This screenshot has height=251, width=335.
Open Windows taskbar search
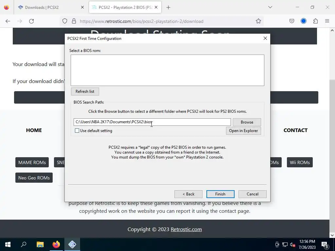pyautogui.click(x=24, y=244)
